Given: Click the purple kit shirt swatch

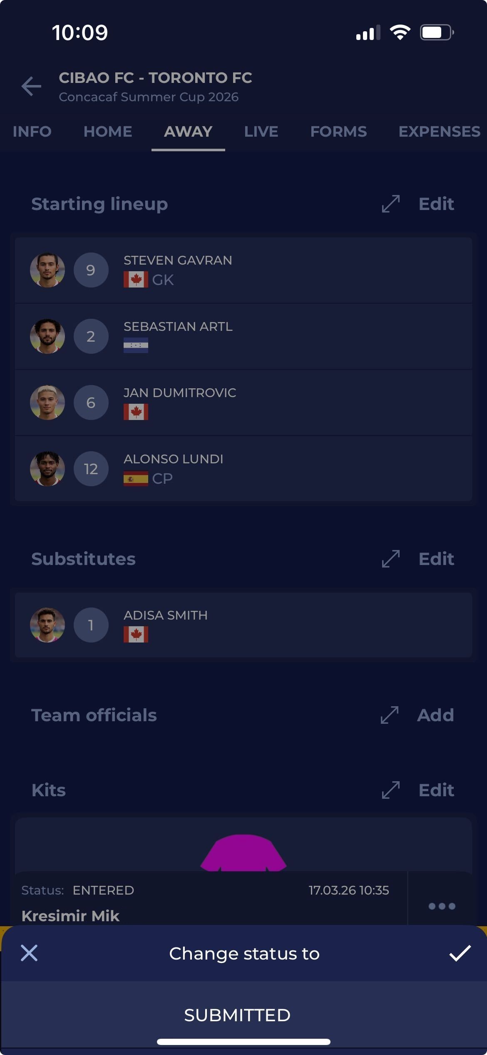Looking at the screenshot, I should click(x=243, y=852).
